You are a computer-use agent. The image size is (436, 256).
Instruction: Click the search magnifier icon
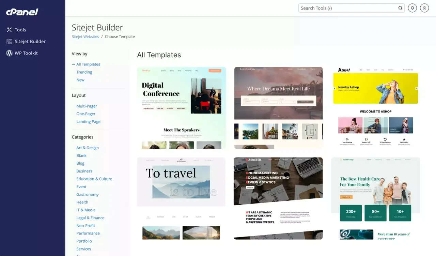click(x=401, y=7)
